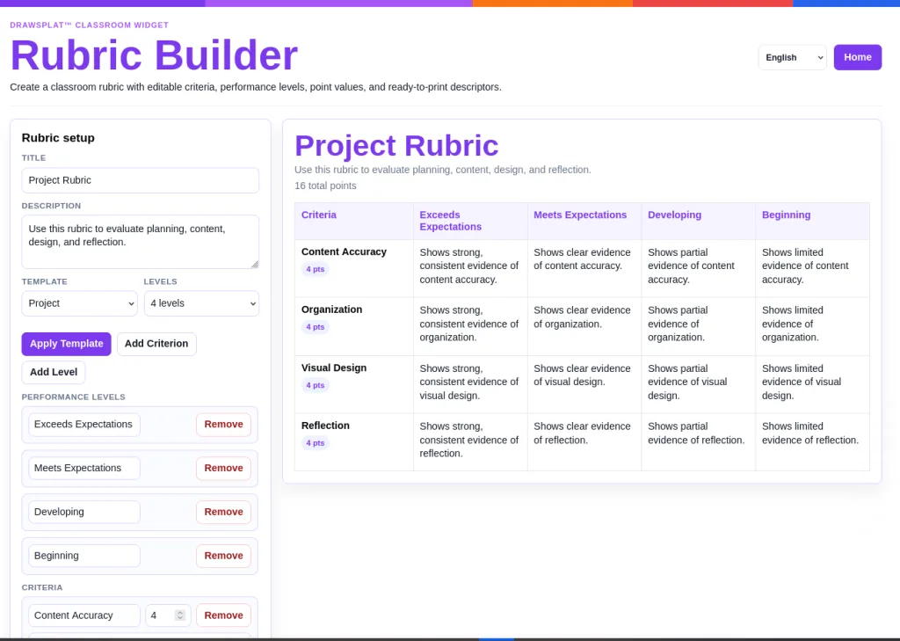Edit the Exceeds Expectations level name field
The width and height of the screenshot is (900, 641).
(x=84, y=425)
